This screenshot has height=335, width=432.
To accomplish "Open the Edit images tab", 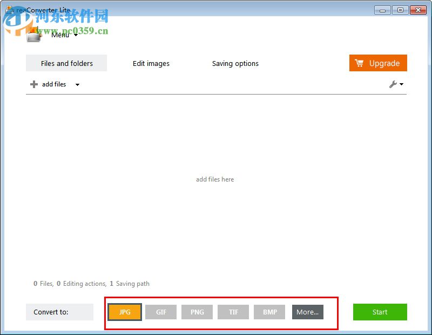I will [x=151, y=63].
